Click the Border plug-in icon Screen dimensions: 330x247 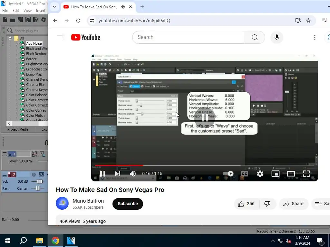pos(22,59)
